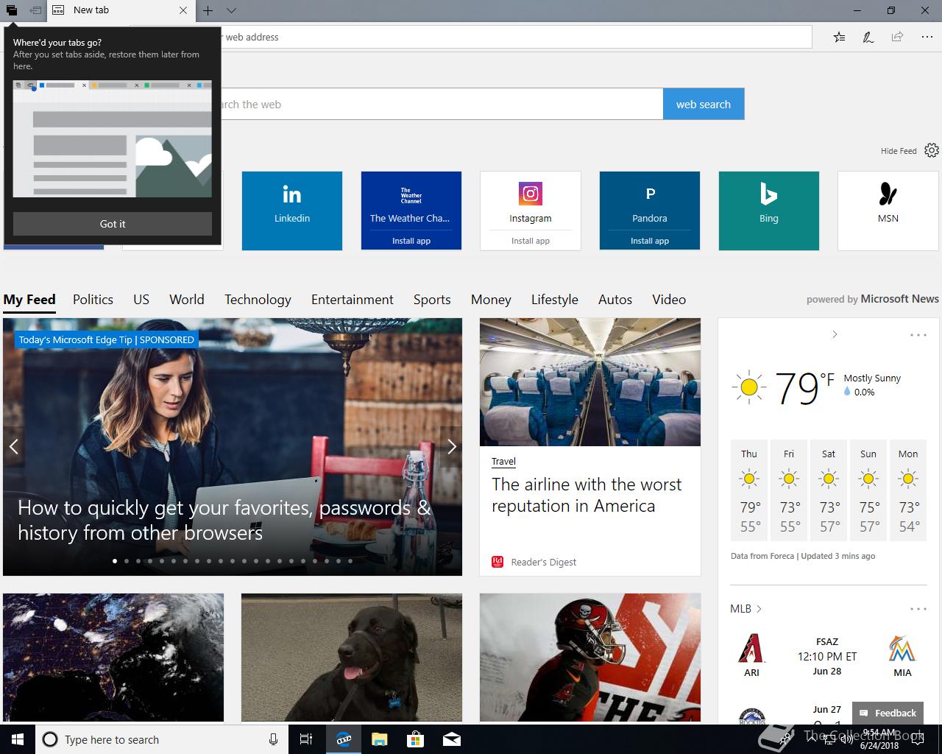Viewport: 942px width, 754px height.
Task: Open a new tab with the plus icon
Action: [x=208, y=10]
